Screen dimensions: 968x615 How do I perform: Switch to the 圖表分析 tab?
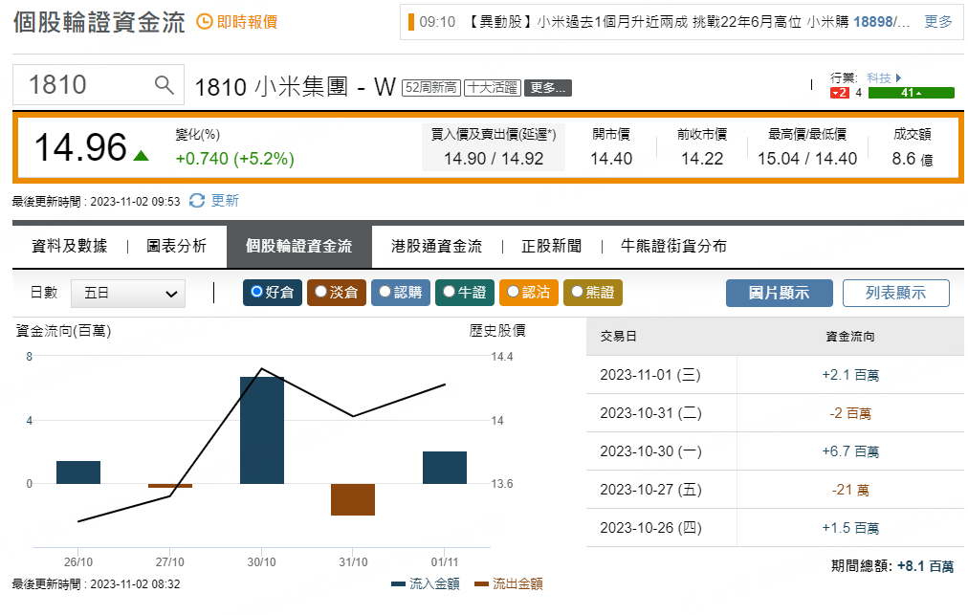coord(176,246)
